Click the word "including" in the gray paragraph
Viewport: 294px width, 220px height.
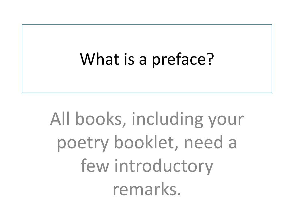[167, 120]
